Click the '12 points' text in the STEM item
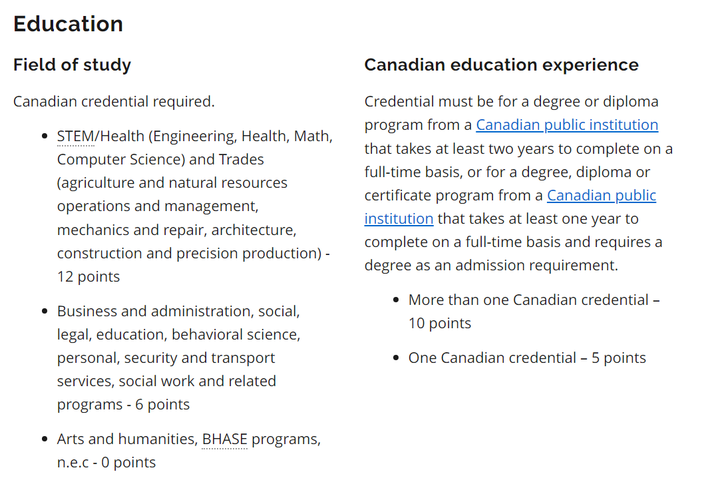Screen dimensions: 702x498 (88, 277)
